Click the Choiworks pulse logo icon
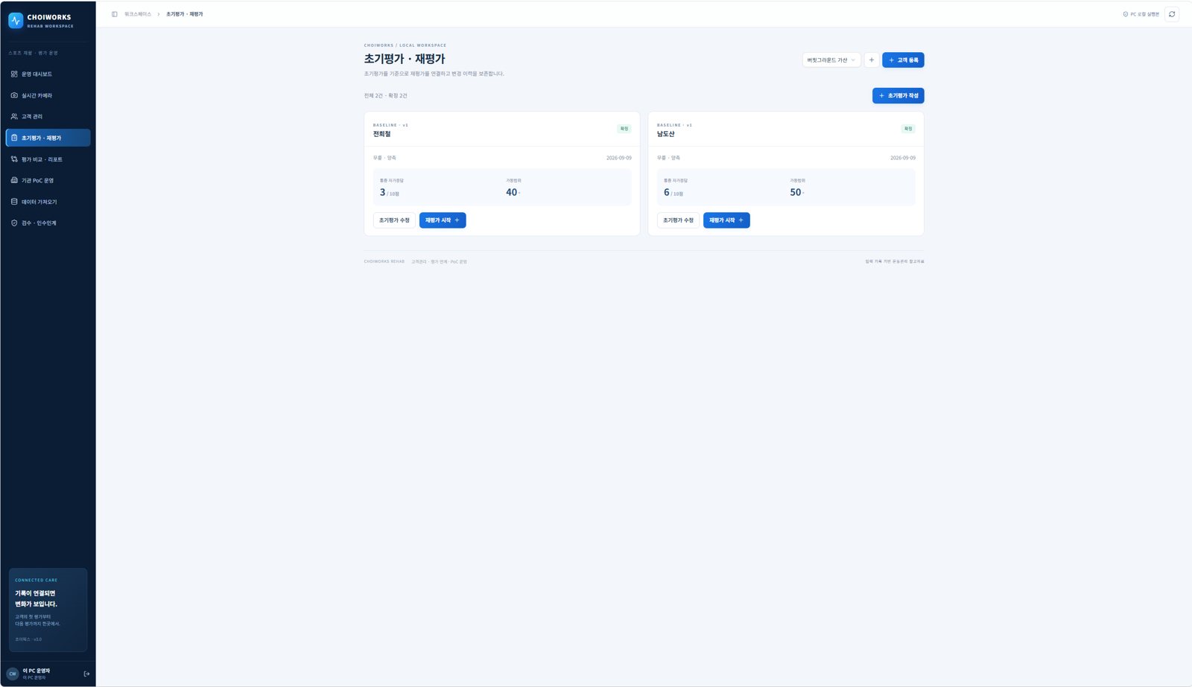This screenshot has width=1192, height=687. (x=16, y=21)
